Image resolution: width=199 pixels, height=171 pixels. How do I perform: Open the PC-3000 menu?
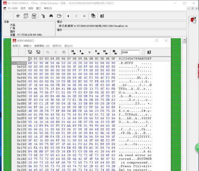point(12,8)
